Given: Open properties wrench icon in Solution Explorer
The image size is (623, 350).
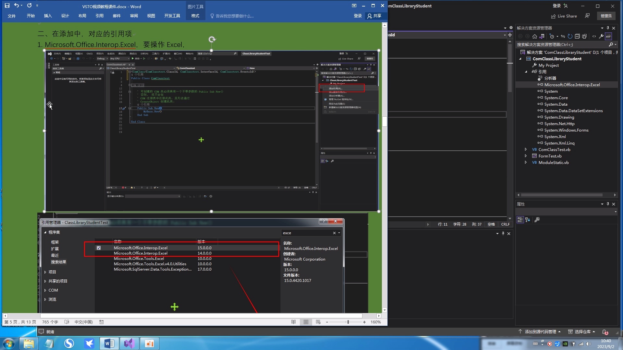Looking at the screenshot, I should pyautogui.click(x=601, y=36).
